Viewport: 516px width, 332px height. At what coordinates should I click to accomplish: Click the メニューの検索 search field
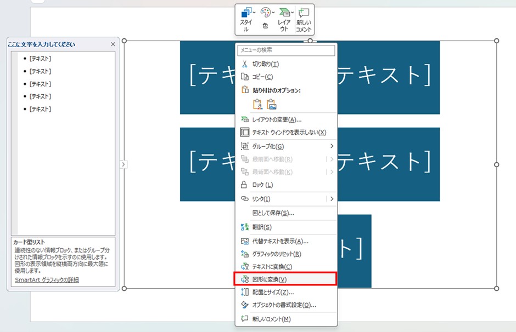click(x=285, y=51)
